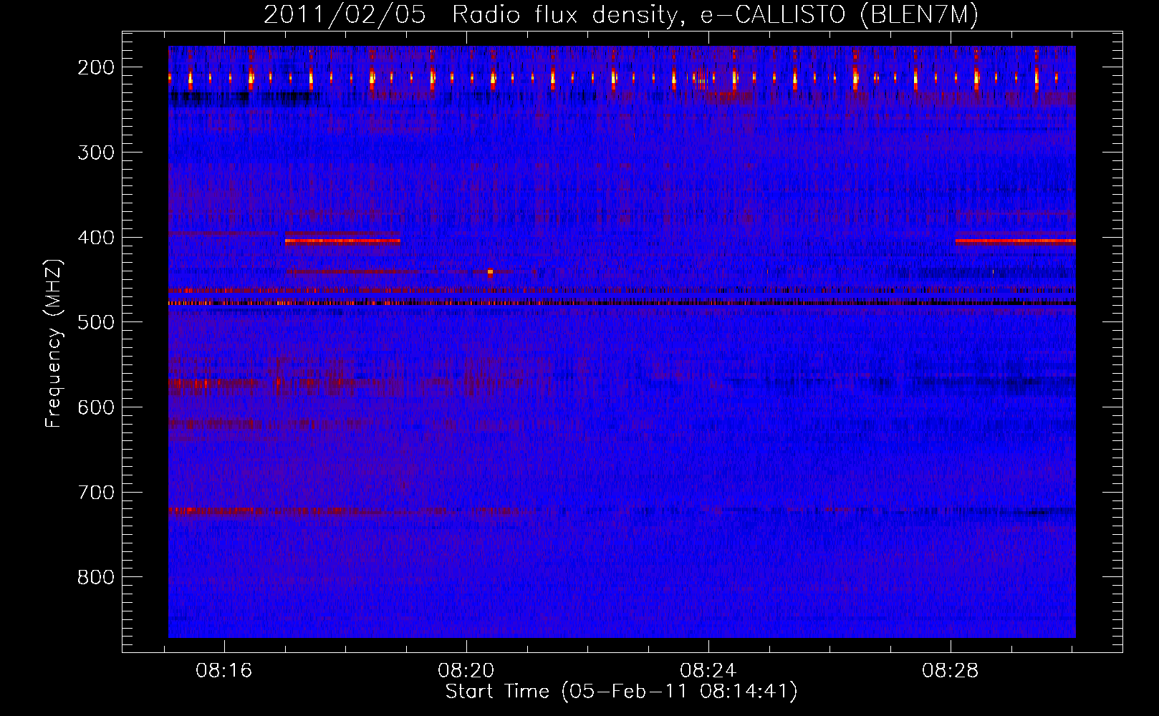Click the red 400 MHz band near 08:17
The image size is (1159, 716).
342,241
